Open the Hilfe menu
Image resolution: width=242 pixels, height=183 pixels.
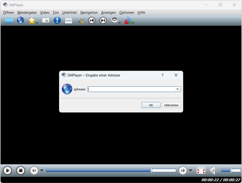[141, 12]
